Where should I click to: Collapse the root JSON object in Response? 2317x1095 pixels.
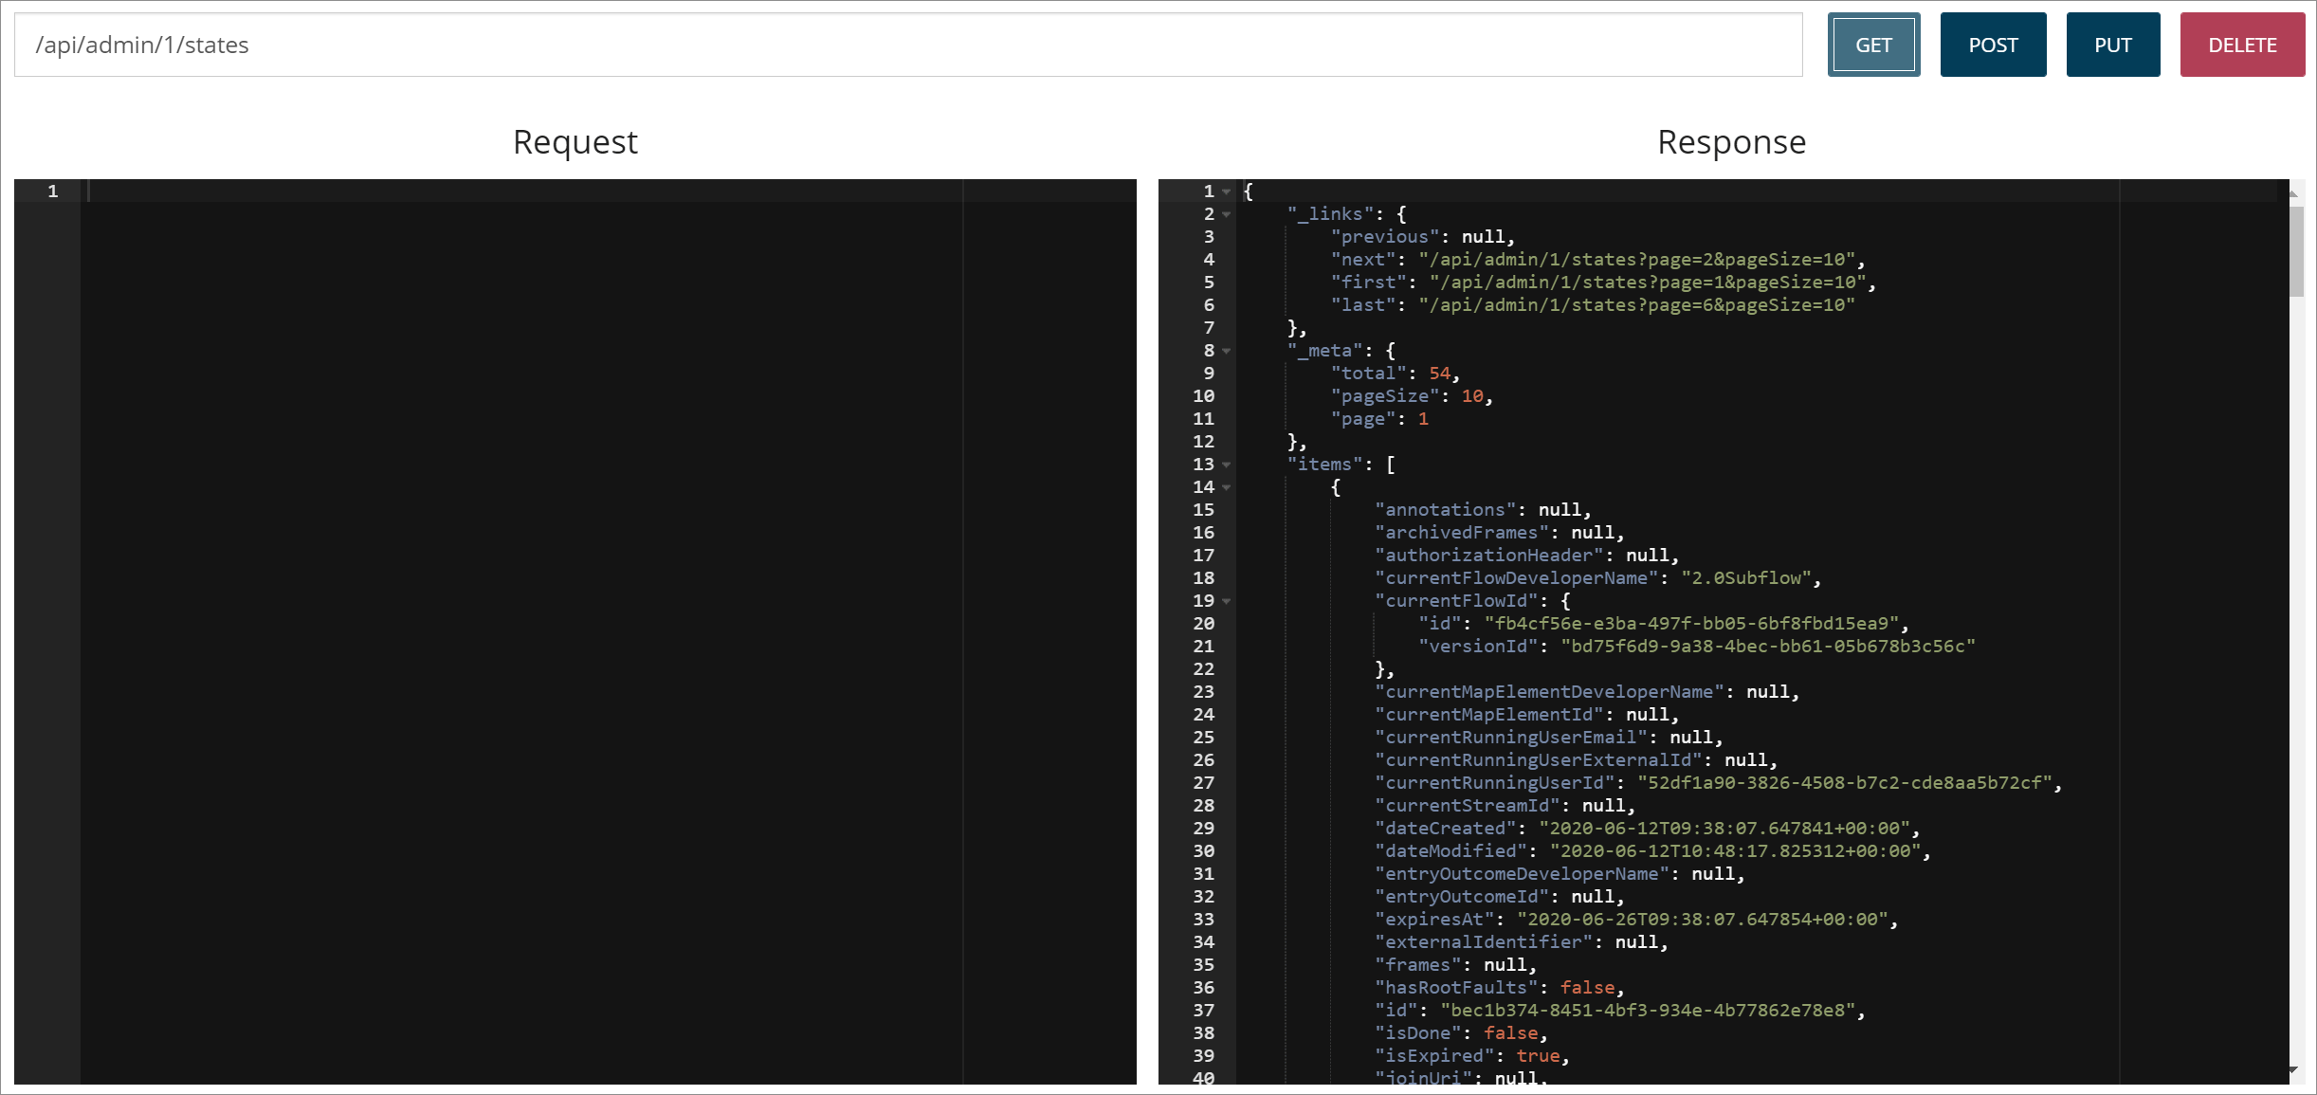[1228, 191]
